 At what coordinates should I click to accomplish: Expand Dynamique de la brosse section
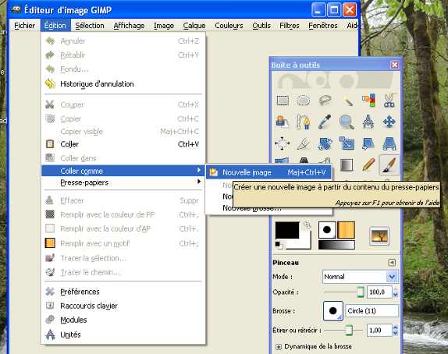pyautogui.click(x=279, y=346)
